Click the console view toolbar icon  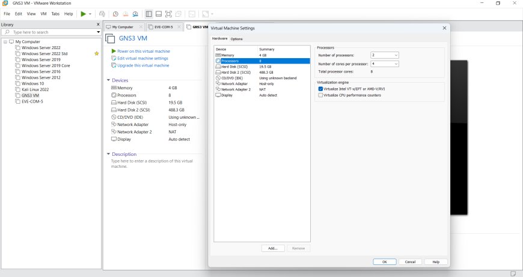tap(192, 14)
